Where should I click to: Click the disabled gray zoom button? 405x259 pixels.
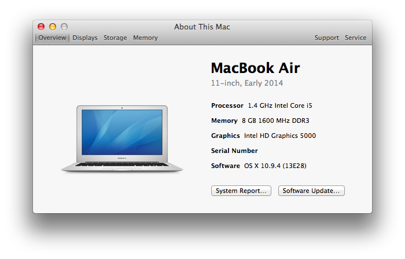point(64,27)
